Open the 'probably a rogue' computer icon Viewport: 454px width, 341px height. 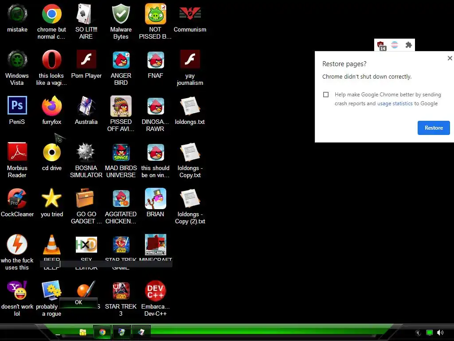(51, 290)
